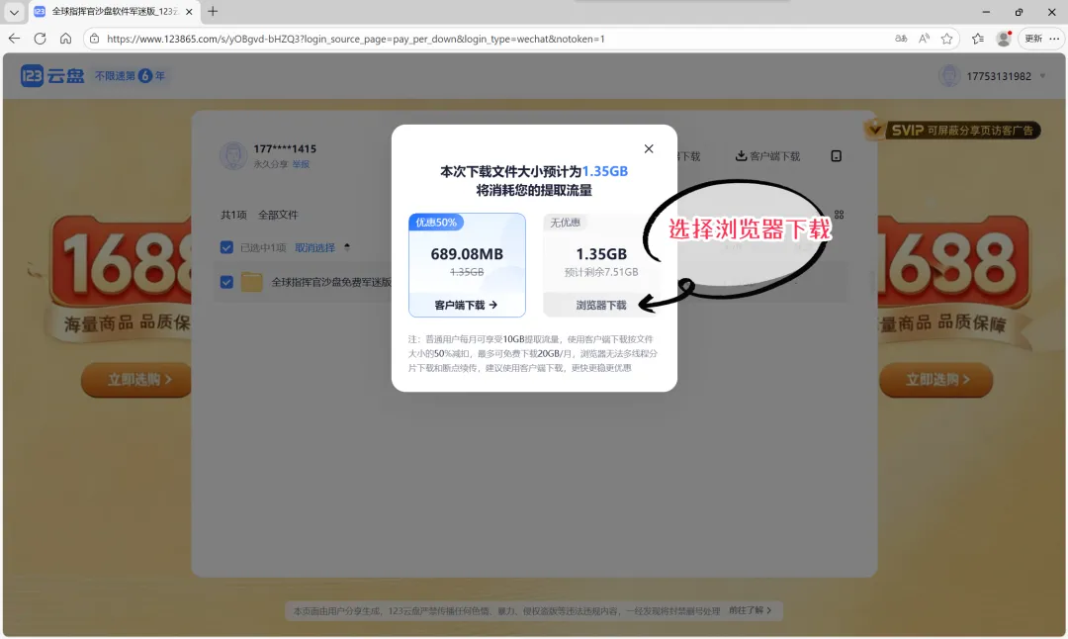Viewport: 1068px width, 639px height.
Task: Click the user avatar beside 17753131982
Action: tap(949, 75)
